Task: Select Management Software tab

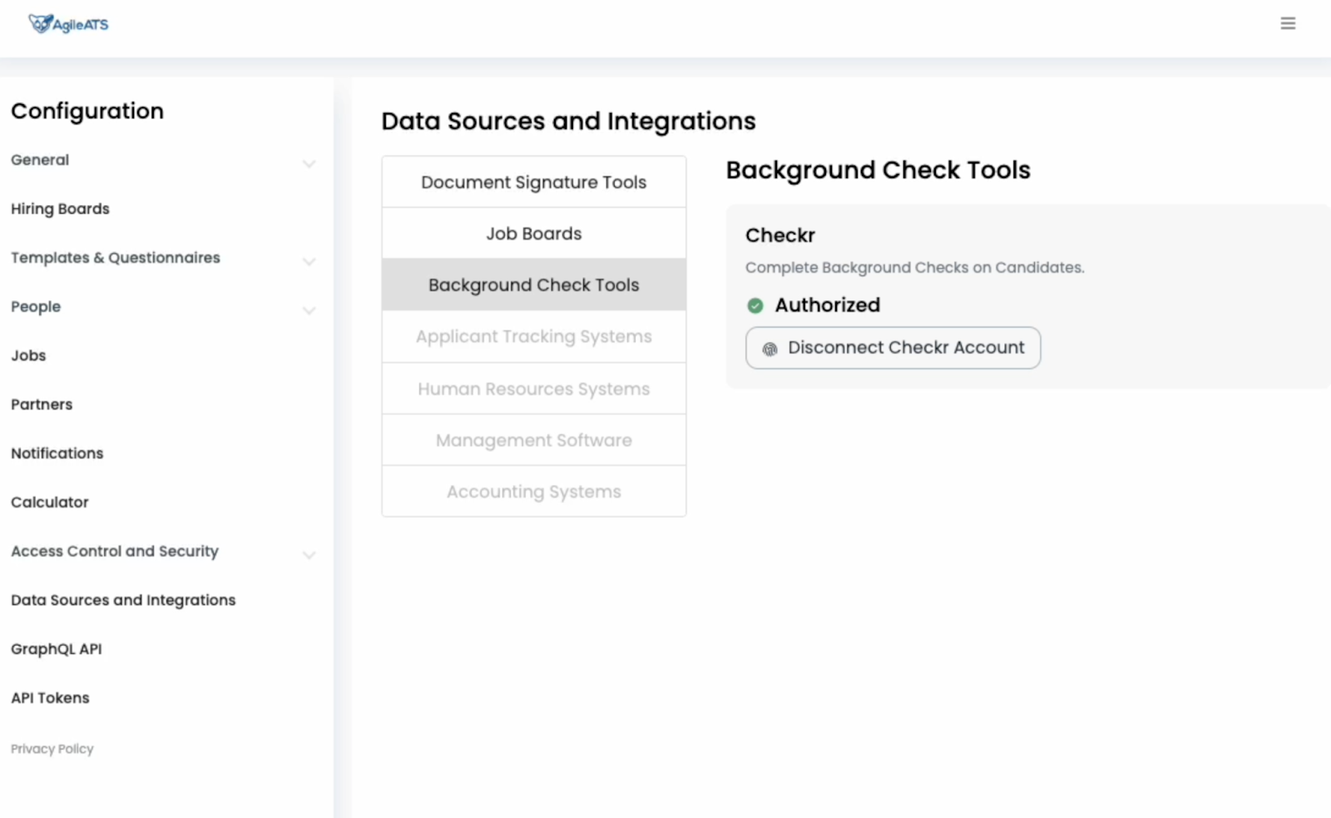Action: pyautogui.click(x=534, y=440)
